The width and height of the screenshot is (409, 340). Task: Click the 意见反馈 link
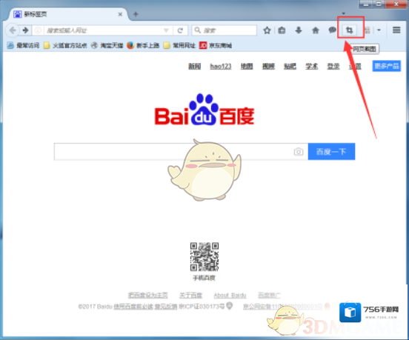[166, 307]
